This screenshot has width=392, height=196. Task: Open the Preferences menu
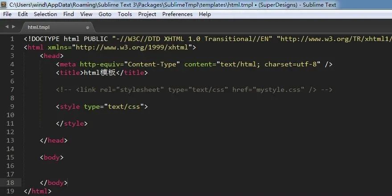point(177,14)
